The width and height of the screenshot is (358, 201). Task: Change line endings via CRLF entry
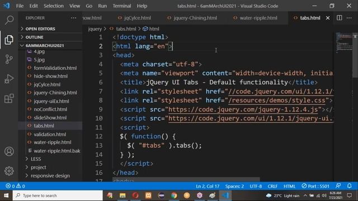(x=272, y=186)
